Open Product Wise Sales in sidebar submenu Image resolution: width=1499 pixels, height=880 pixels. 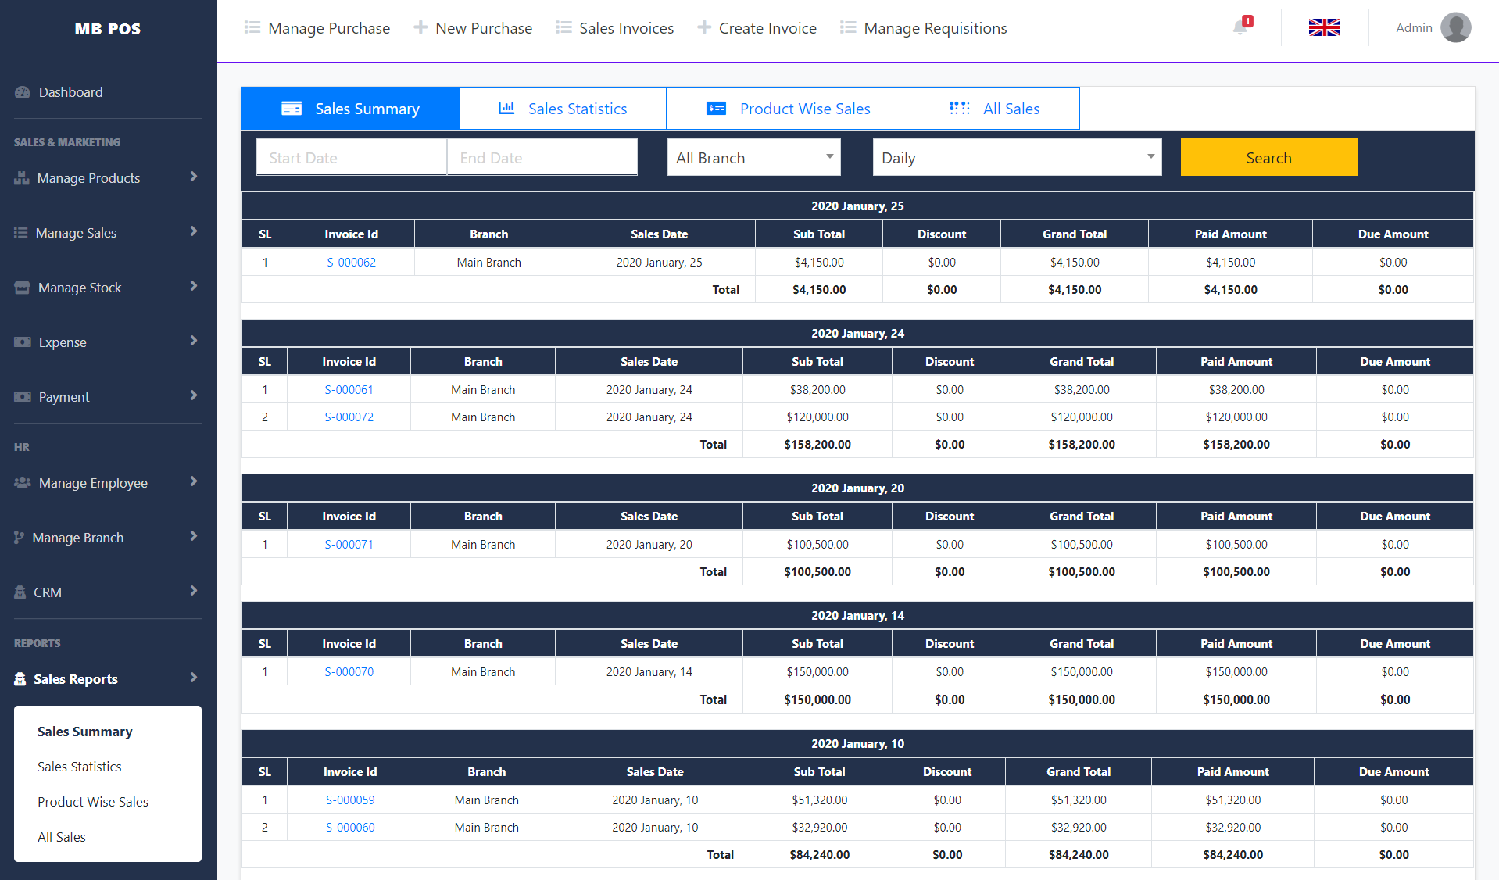coord(93,802)
